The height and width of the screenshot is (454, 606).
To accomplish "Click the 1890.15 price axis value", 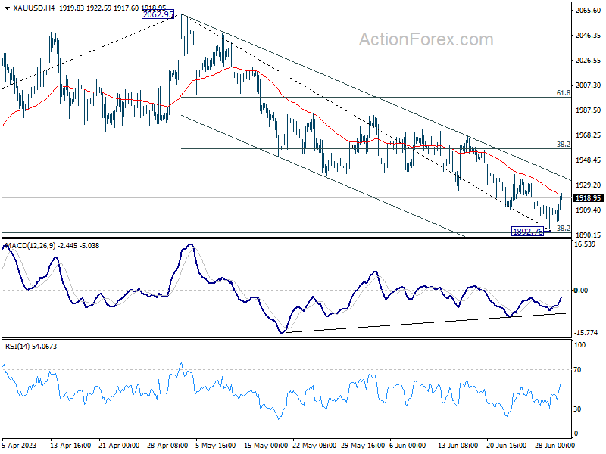I will [588, 235].
